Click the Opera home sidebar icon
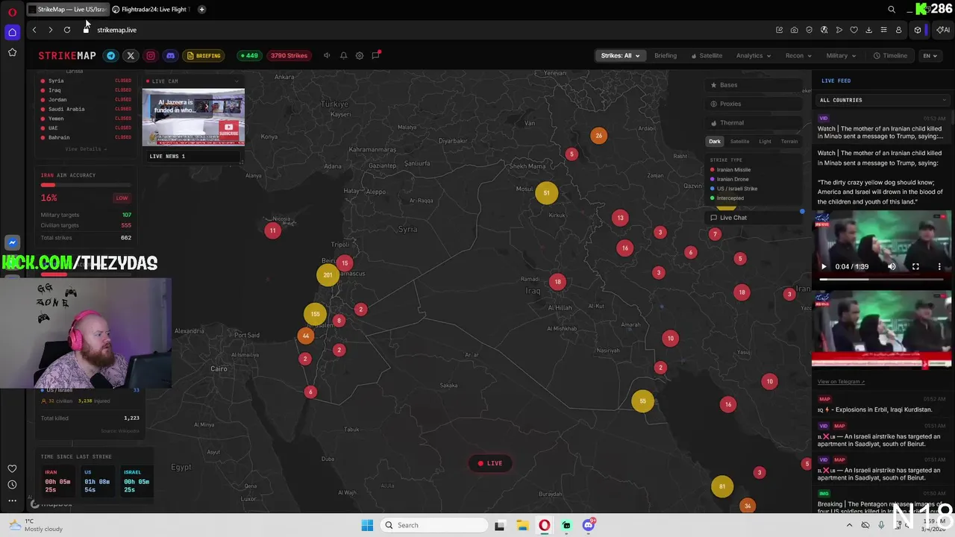Screen dimensions: 955x537 coord(12,32)
